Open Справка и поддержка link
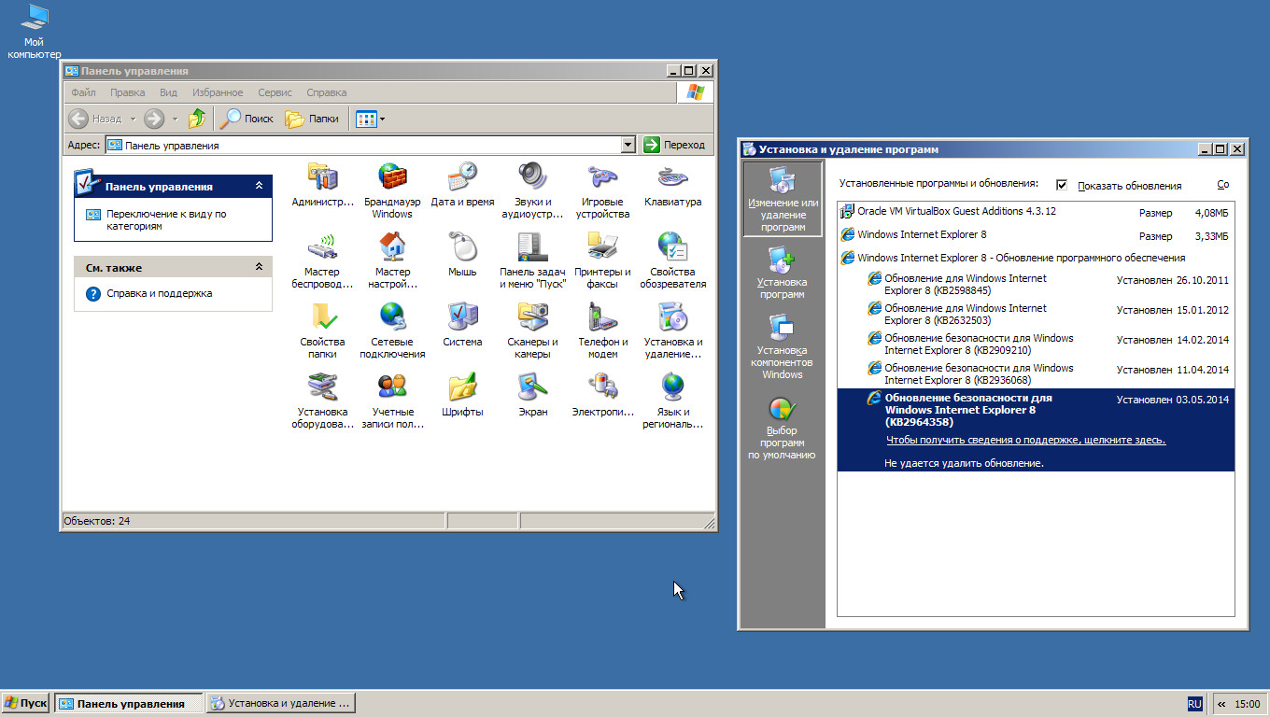Image resolution: width=1270 pixels, height=717 pixels. click(159, 293)
